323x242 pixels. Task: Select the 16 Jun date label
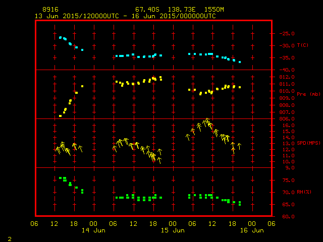click(251, 230)
